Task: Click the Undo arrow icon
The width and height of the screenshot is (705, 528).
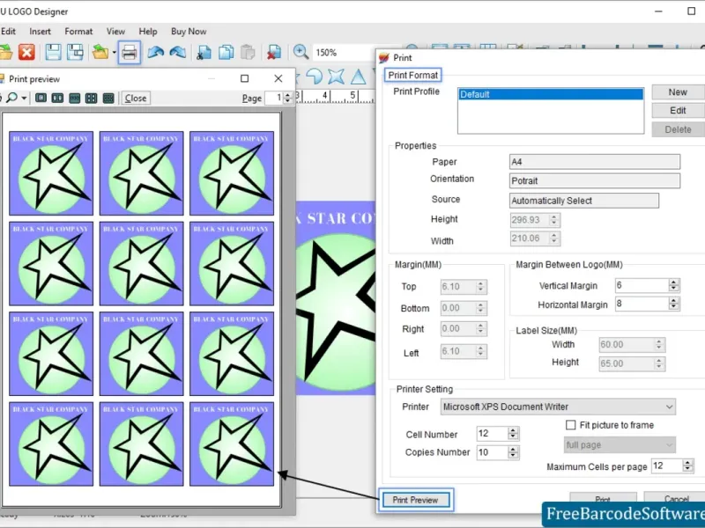Action: point(156,53)
